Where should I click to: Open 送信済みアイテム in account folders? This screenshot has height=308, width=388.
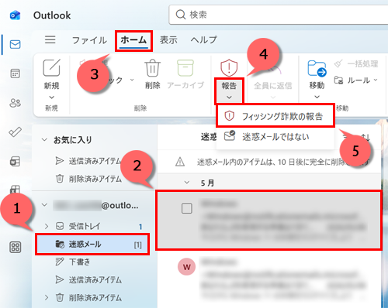click(88, 279)
